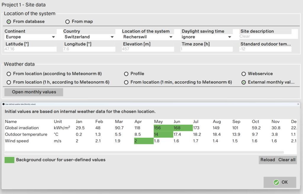
Task: Open the Continent dropdown showing Europe
Action: click(30, 37)
